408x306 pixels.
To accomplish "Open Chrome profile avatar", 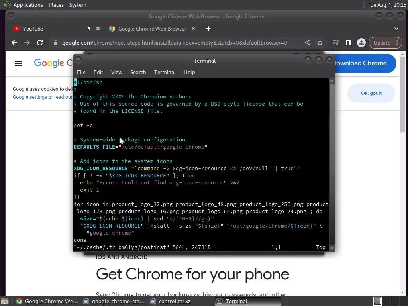I will pos(361,43).
